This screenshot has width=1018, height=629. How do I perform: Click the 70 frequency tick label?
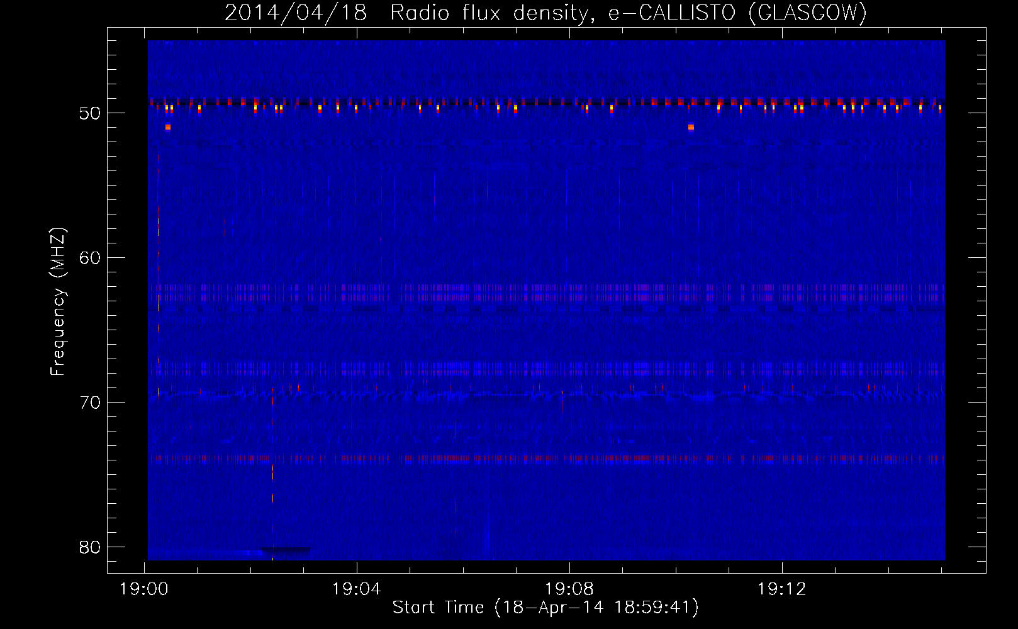90,403
